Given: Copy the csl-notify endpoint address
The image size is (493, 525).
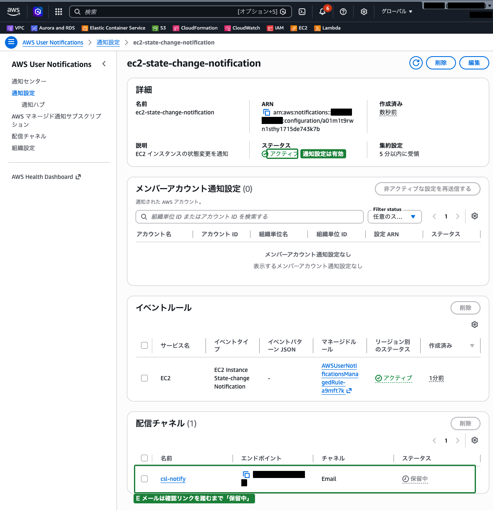Looking at the screenshot, I should [246, 475].
